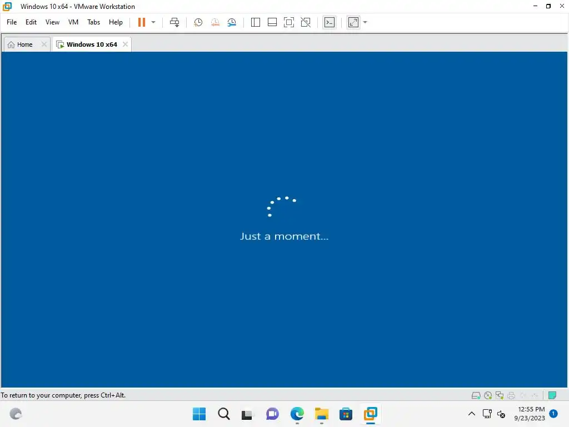This screenshot has width=569, height=427.
Task: Click the CD/DVD drive status icon
Action: (488, 395)
